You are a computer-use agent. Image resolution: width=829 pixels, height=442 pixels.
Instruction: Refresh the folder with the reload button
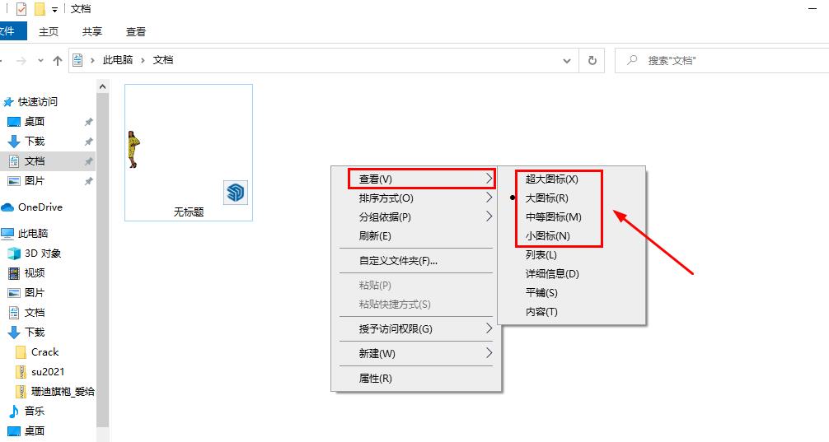point(592,61)
